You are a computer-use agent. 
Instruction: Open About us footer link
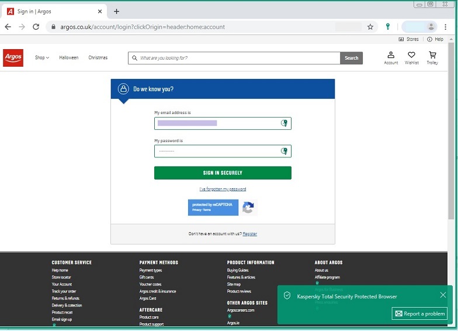point(321,270)
